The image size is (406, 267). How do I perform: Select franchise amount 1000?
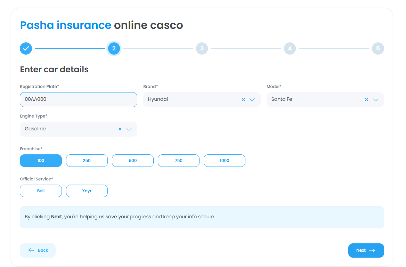coord(225,161)
